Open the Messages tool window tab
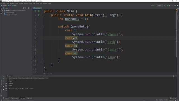 coord(14,98)
